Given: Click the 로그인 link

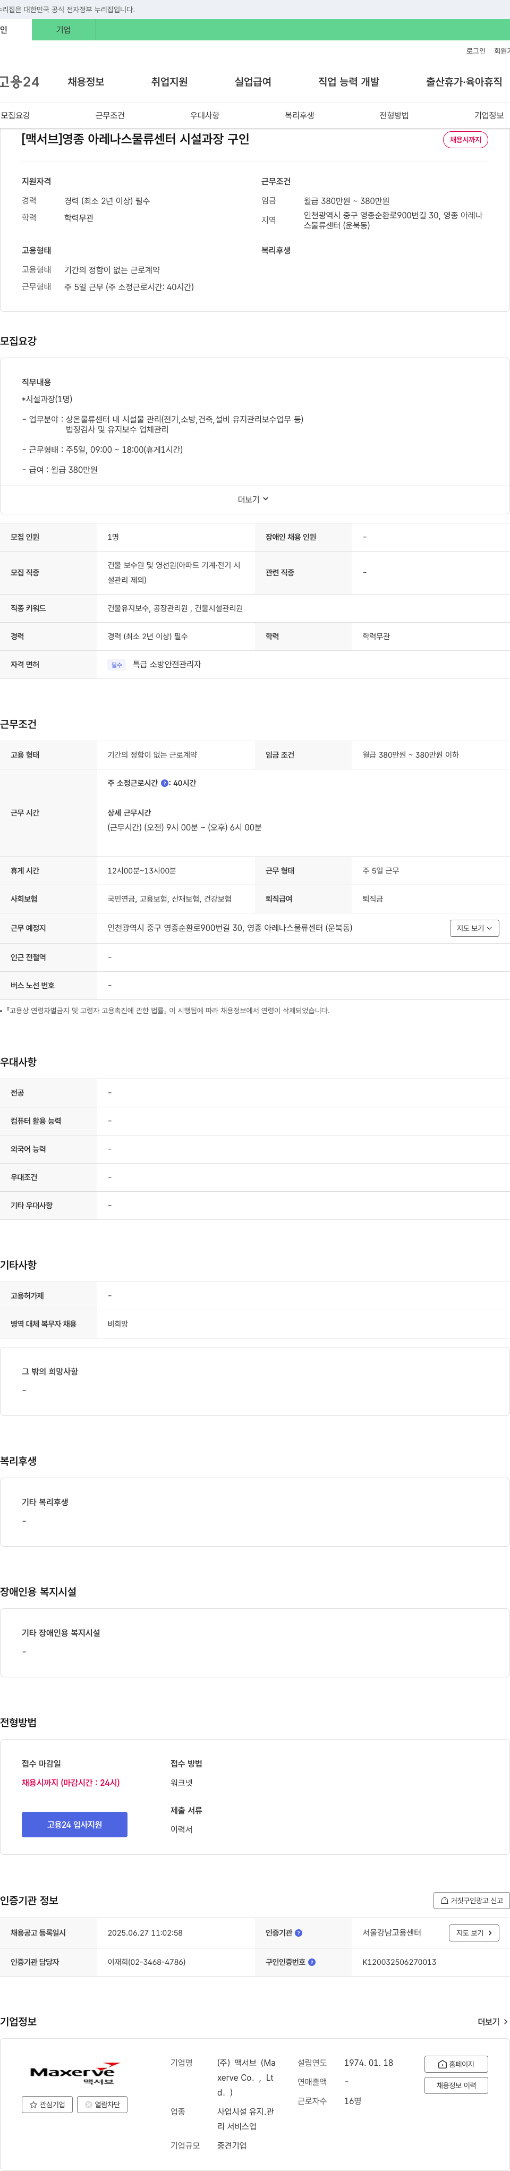Looking at the screenshot, I should pyautogui.click(x=477, y=52).
